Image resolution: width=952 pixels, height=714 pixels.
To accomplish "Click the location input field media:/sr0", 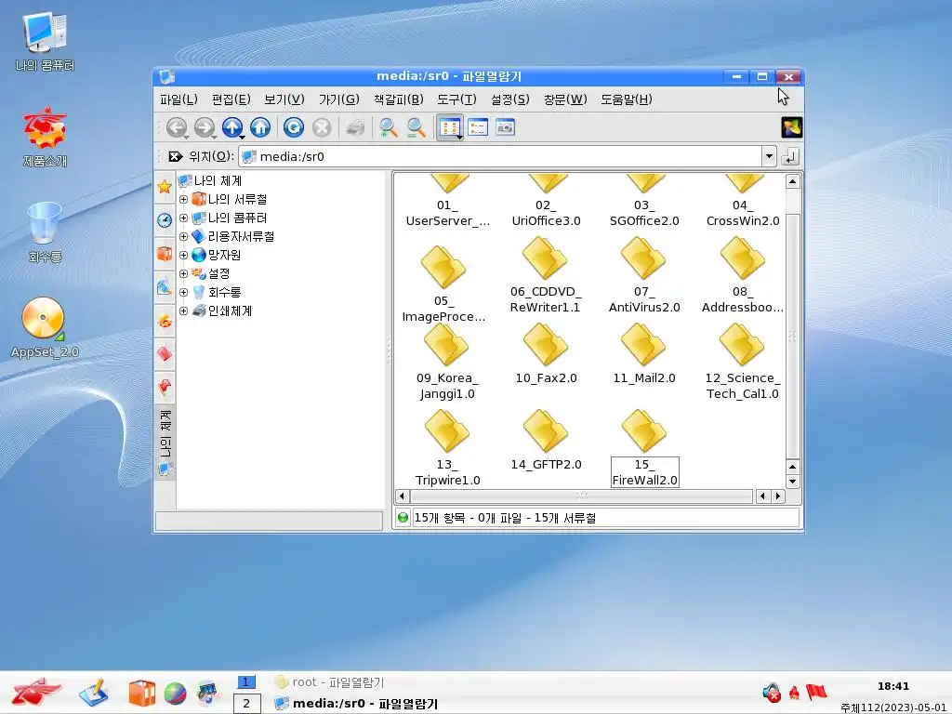I will (x=501, y=156).
